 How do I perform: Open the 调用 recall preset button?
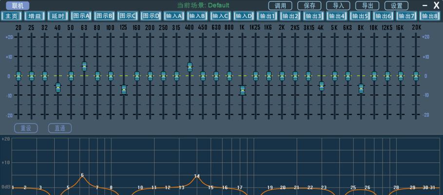click(280, 6)
